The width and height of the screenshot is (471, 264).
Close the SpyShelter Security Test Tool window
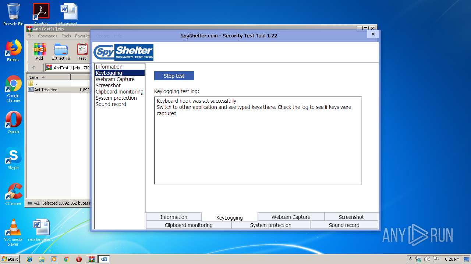coord(373,34)
